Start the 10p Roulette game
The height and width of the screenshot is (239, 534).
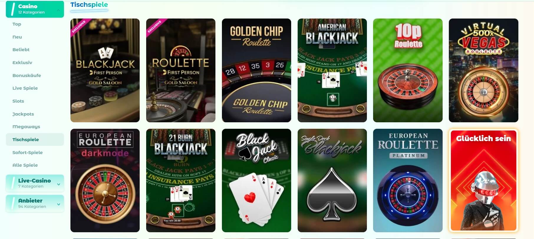[408, 70]
